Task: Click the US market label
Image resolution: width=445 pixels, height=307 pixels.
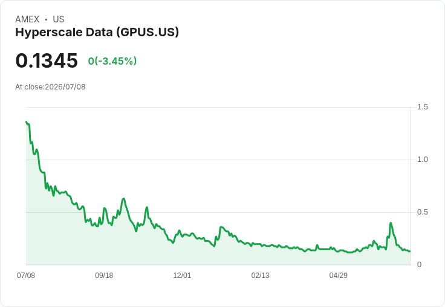Action: (59, 19)
